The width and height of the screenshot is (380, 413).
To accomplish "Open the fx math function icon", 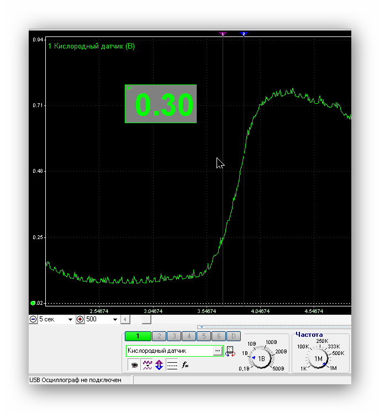I will [x=185, y=365].
